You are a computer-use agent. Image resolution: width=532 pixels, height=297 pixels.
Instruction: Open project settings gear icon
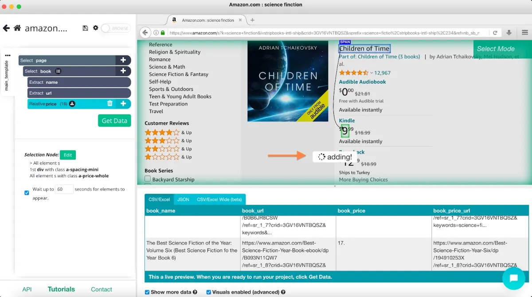click(96, 28)
